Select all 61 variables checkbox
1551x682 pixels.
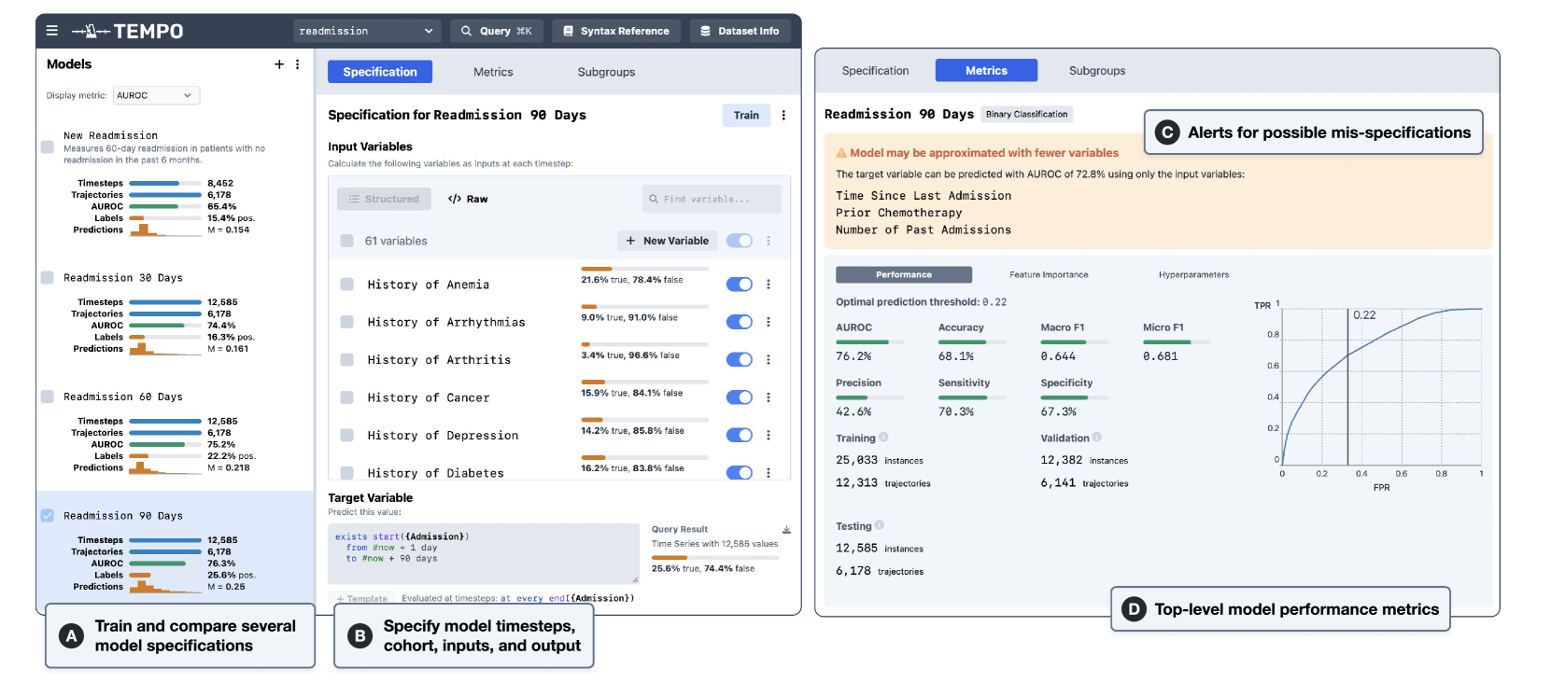tap(347, 241)
